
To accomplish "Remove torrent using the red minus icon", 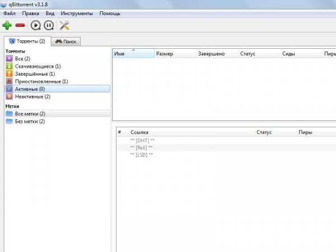I will [20, 25].
